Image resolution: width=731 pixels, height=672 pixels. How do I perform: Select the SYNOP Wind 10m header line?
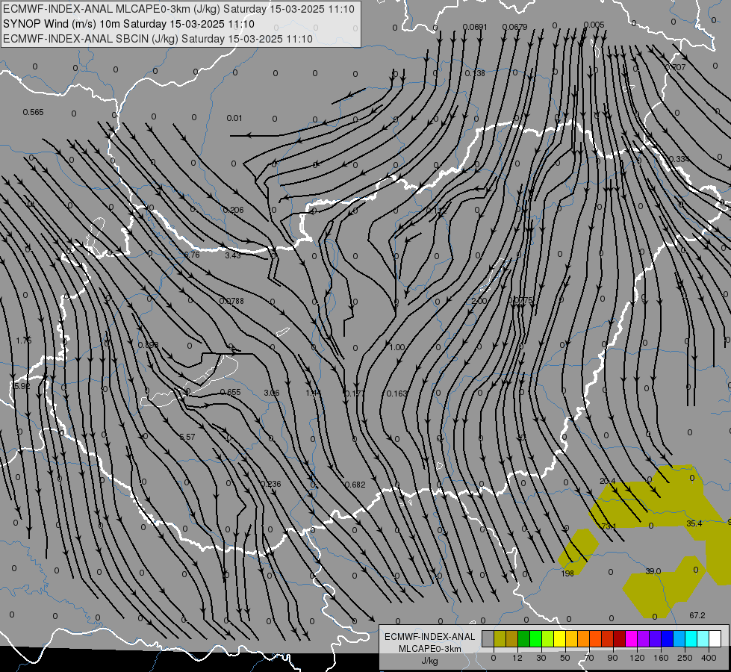pos(128,24)
